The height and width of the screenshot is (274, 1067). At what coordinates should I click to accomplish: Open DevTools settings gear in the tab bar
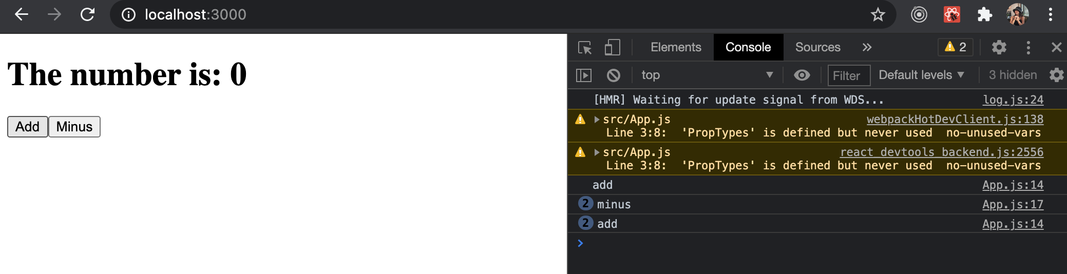coord(999,47)
